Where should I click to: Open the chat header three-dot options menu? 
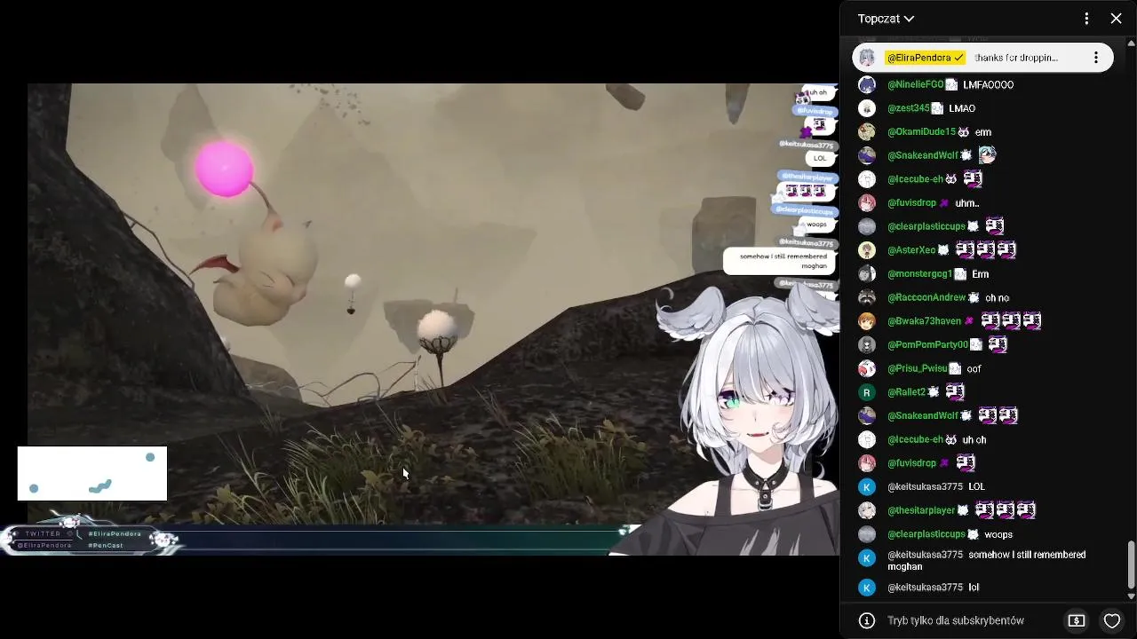click(1086, 19)
